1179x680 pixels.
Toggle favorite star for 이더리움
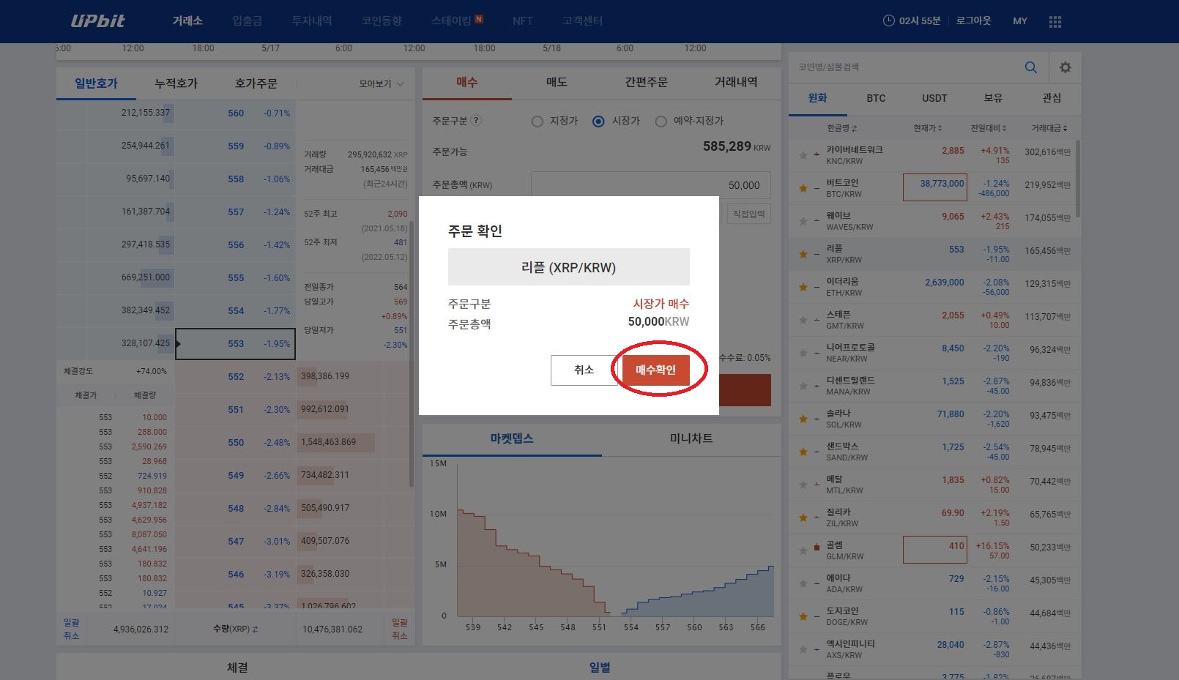tap(803, 287)
